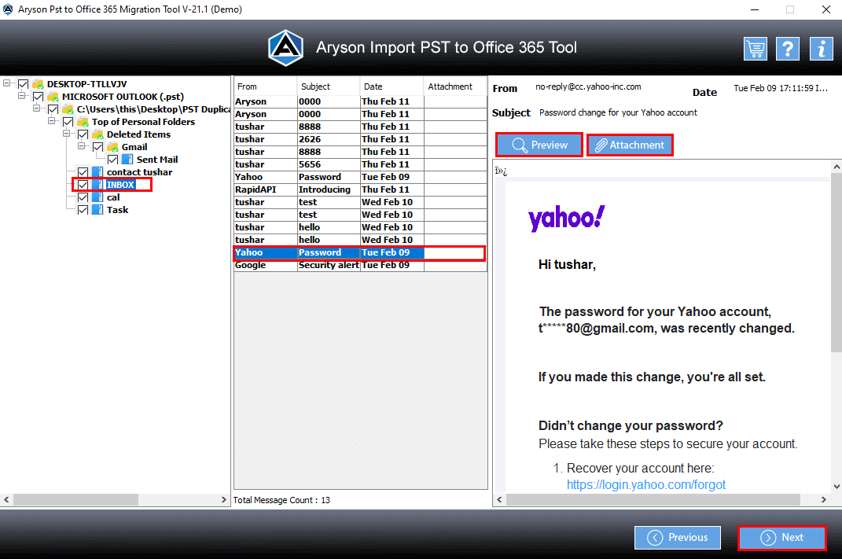
Task: Select the tushar 5656 message row
Action: pyautogui.click(x=360, y=164)
